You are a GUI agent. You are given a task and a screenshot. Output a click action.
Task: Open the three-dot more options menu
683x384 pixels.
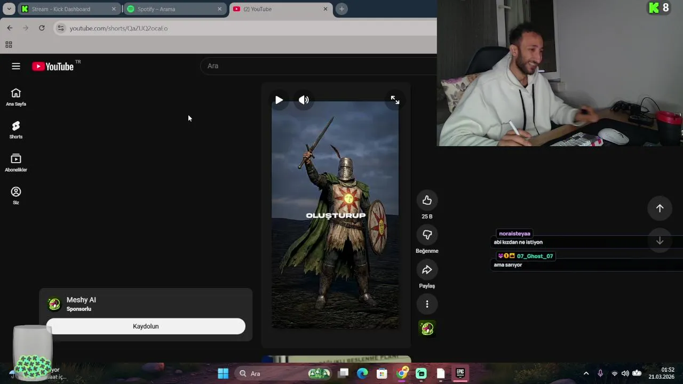tap(427, 304)
